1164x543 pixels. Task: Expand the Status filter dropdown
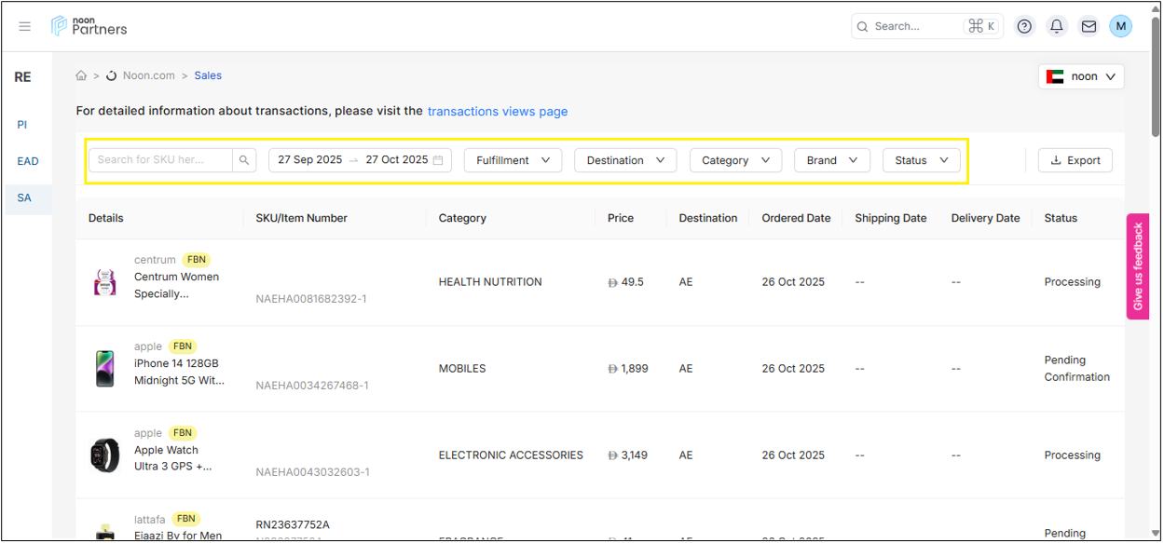[921, 160]
